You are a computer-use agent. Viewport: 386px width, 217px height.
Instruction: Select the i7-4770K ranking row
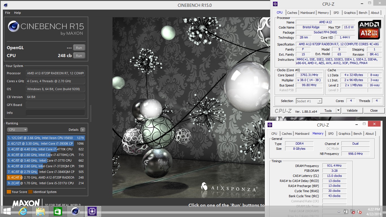click(46, 149)
